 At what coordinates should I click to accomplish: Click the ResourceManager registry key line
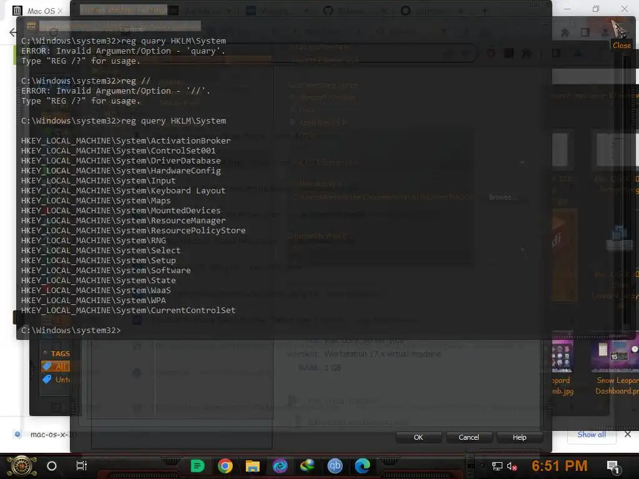point(124,220)
